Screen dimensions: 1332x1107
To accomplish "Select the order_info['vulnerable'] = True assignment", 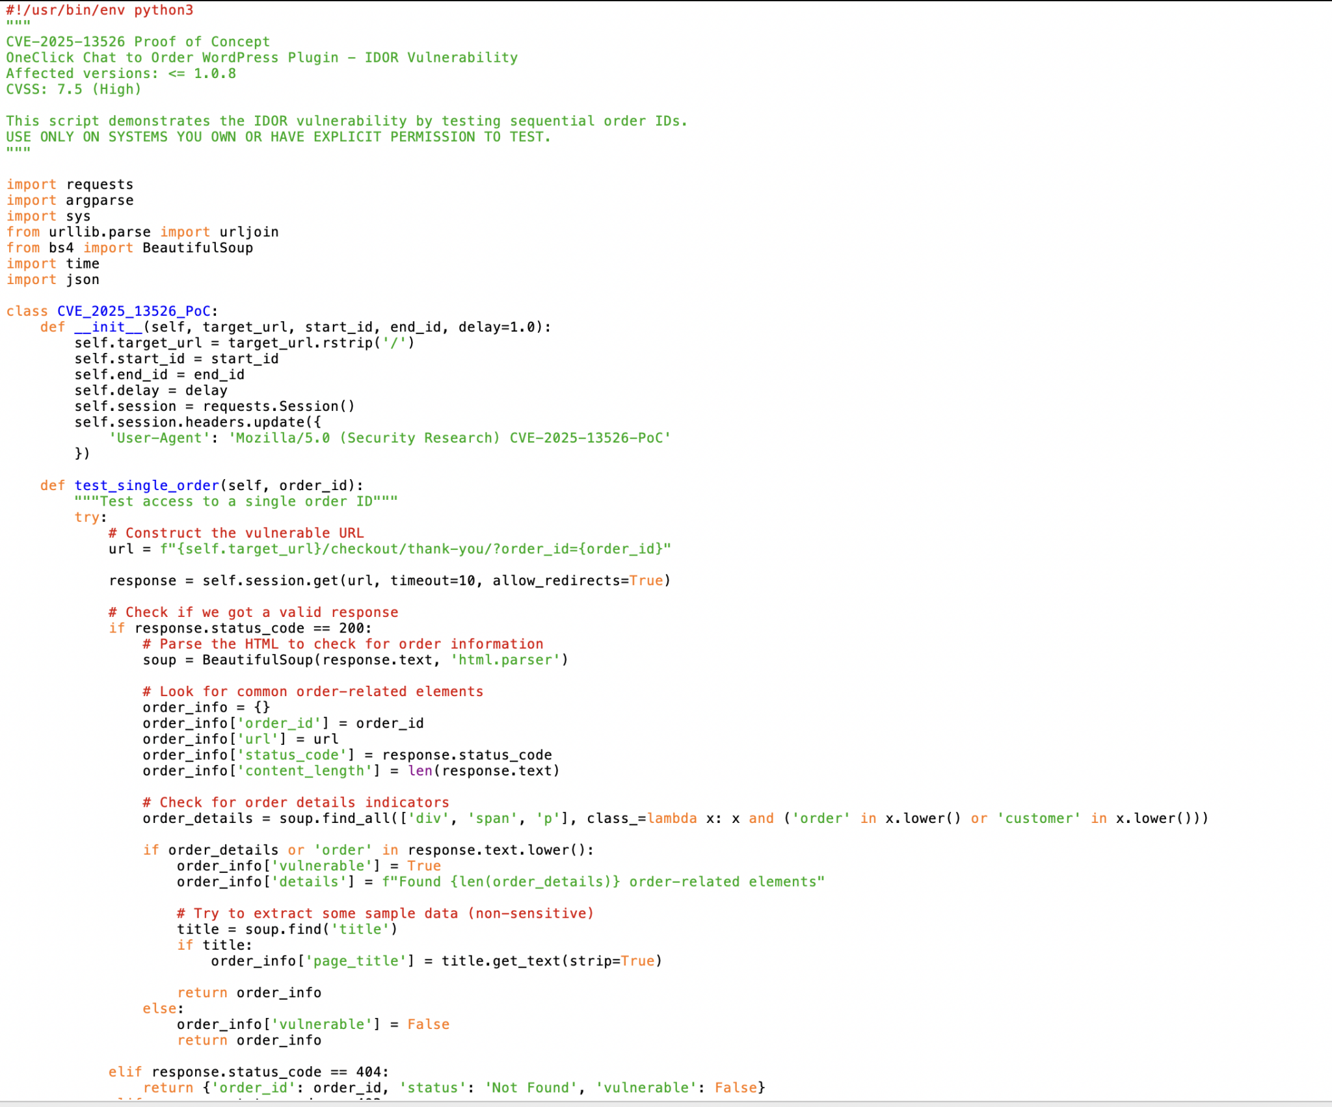I will (308, 865).
